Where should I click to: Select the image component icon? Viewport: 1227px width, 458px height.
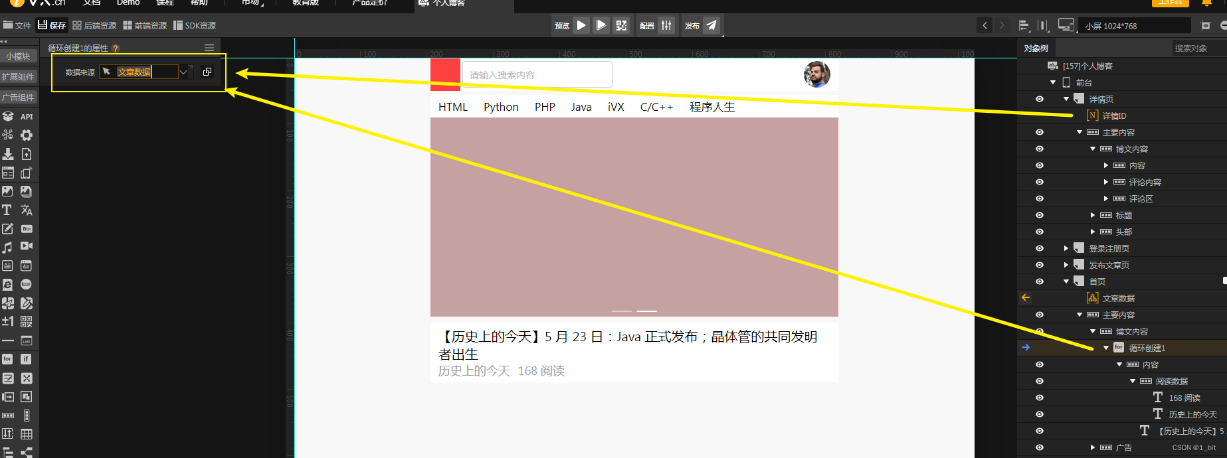(7, 191)
